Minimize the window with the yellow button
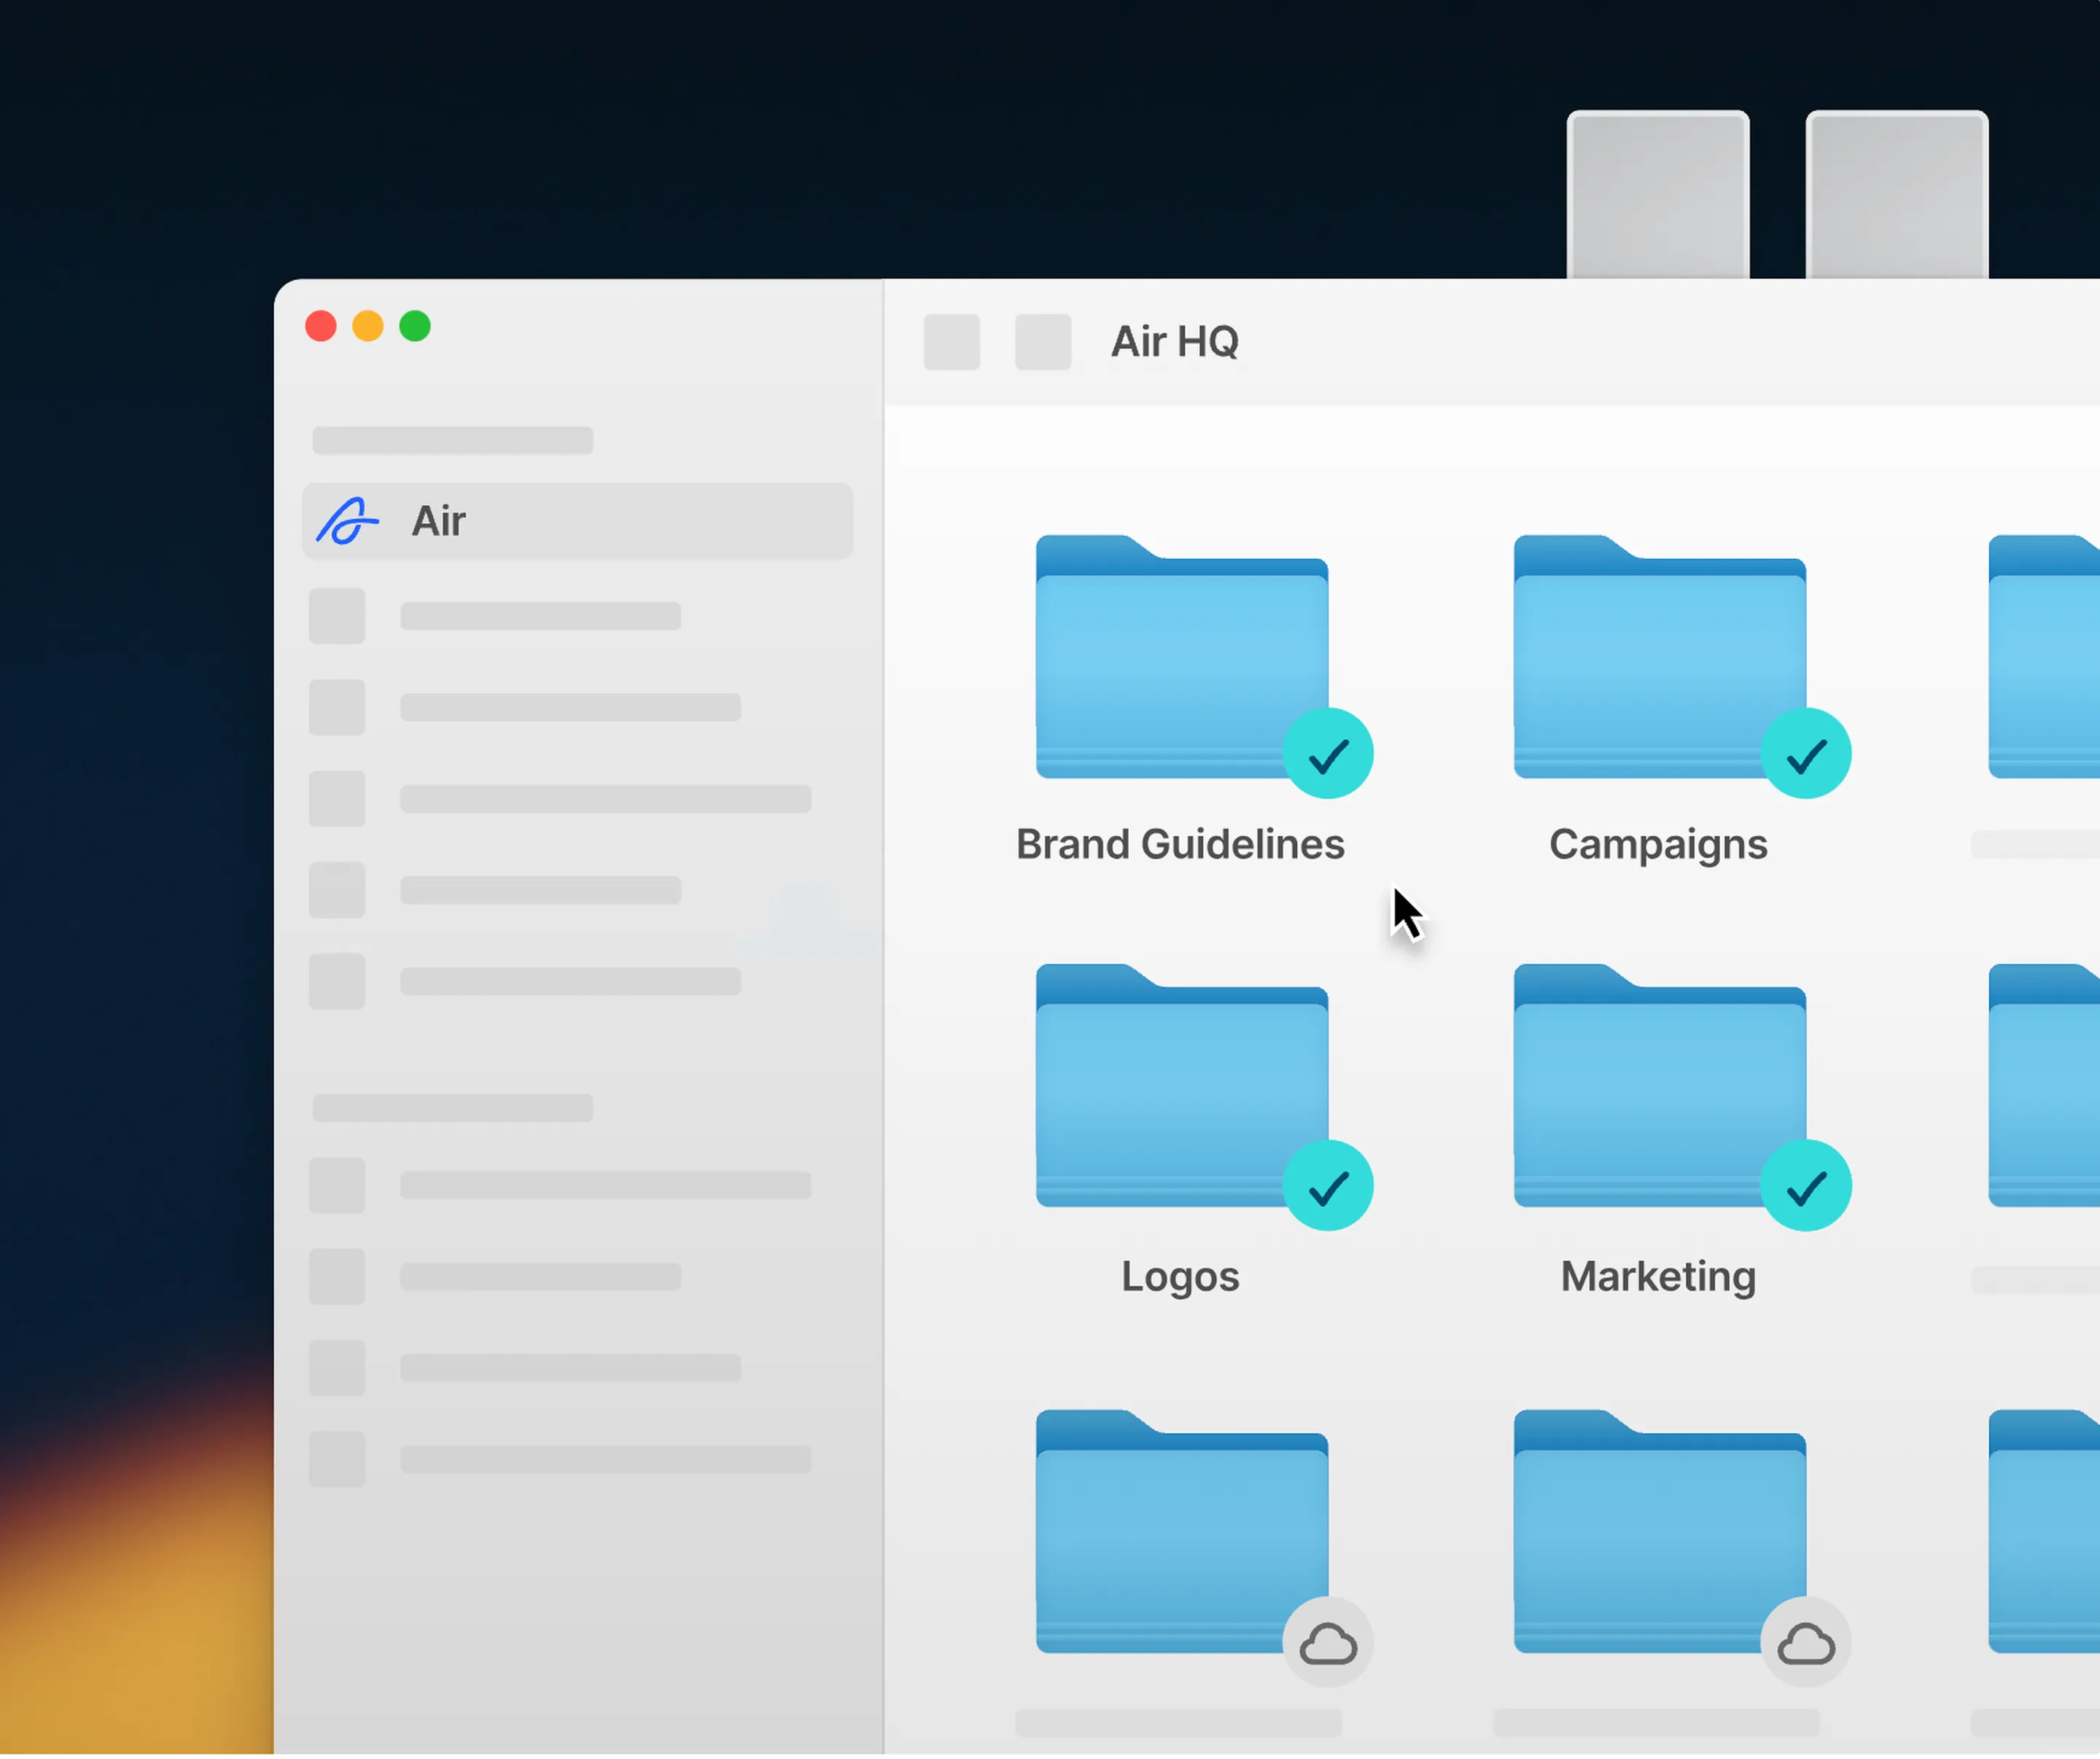 click(368, 327)
